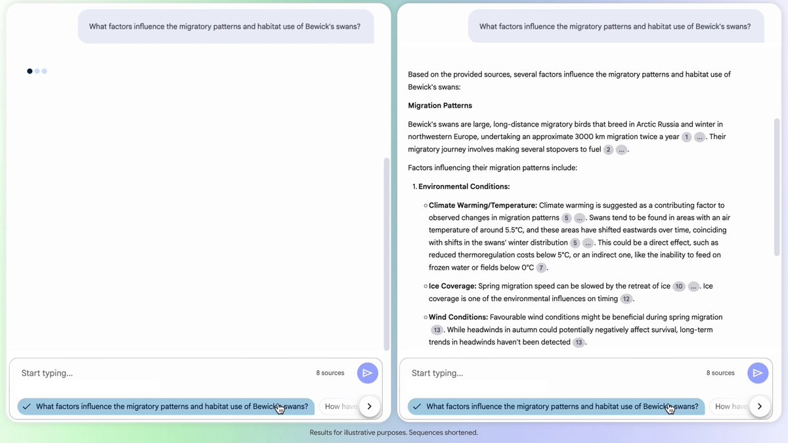Expand the ellipsis chip after citation 10
The width and height of the screenshot is (788, 443).
694,286
